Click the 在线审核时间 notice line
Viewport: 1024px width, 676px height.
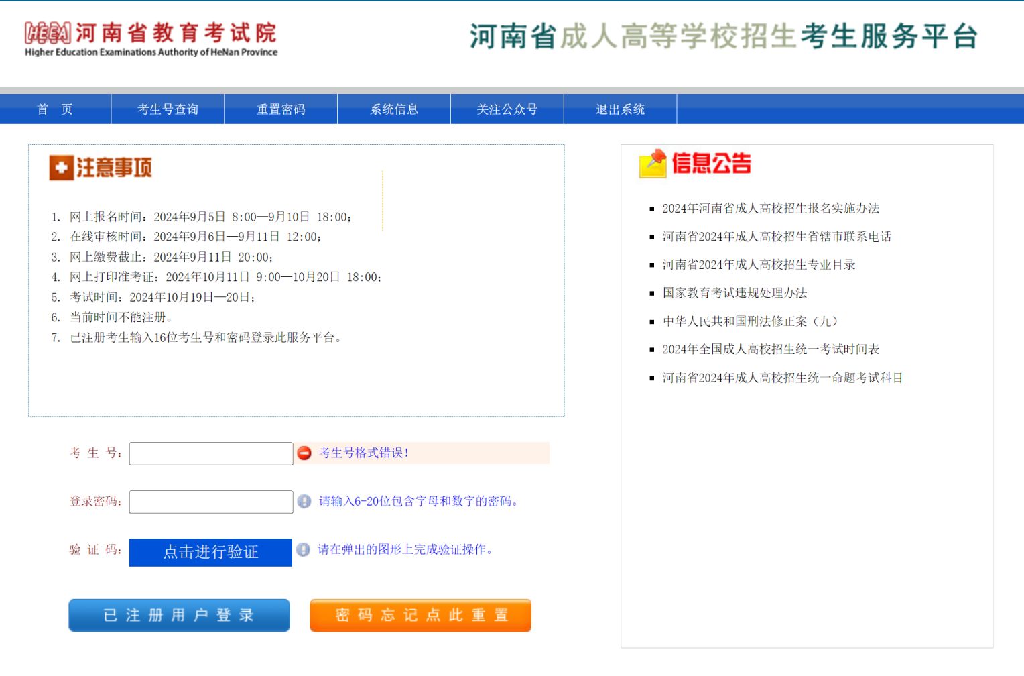point(196,237)
